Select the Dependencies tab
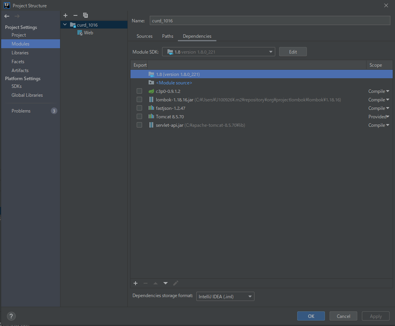The image size is (395, 326). click(x=197, y=36)
